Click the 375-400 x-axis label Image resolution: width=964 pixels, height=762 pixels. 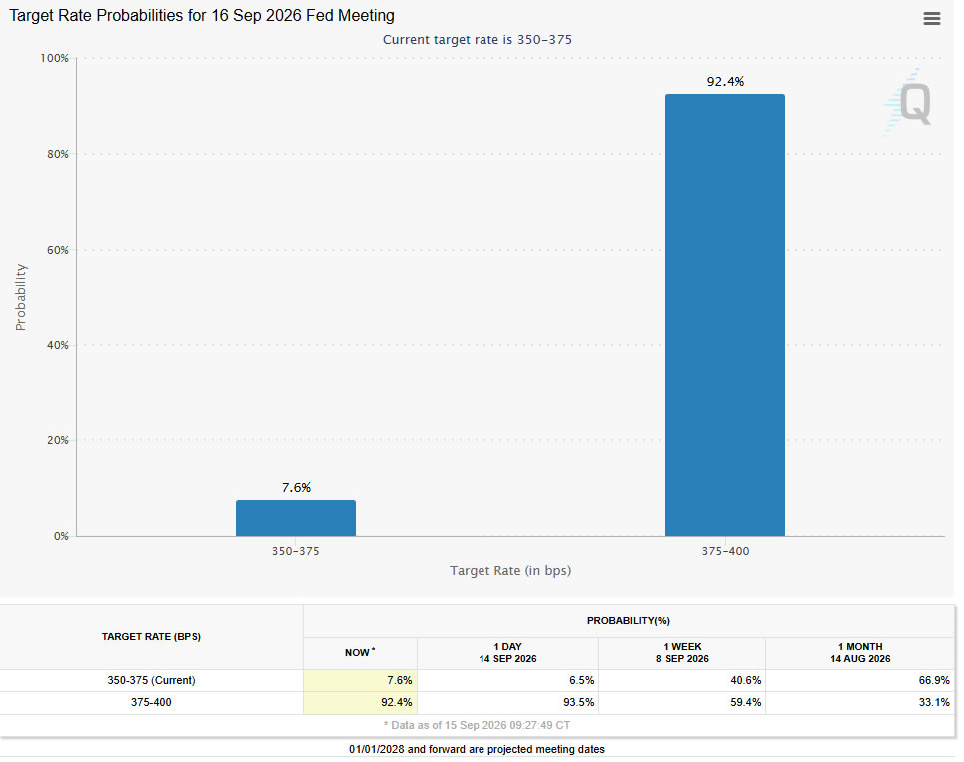pyautogui.click(x=725, y=551)
